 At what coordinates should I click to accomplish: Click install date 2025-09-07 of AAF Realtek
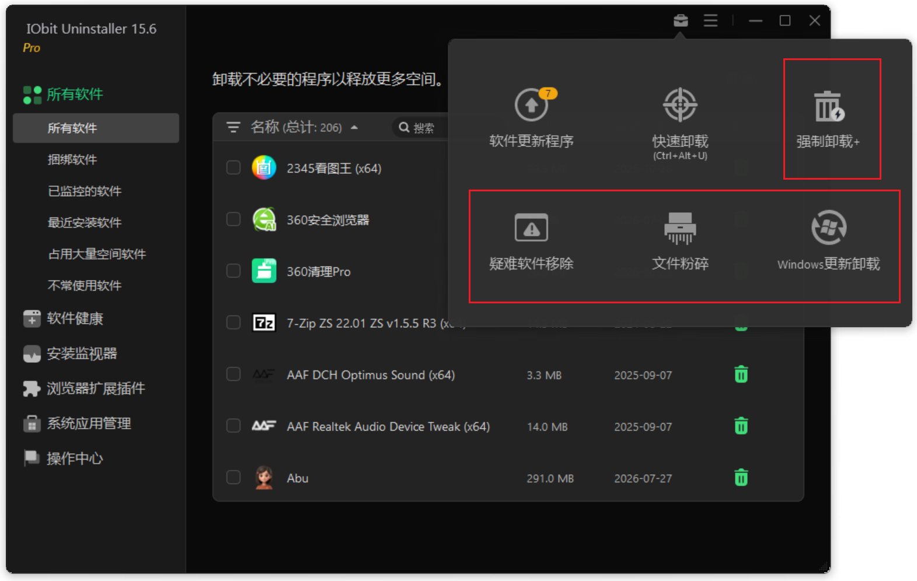tap(643, 427)
